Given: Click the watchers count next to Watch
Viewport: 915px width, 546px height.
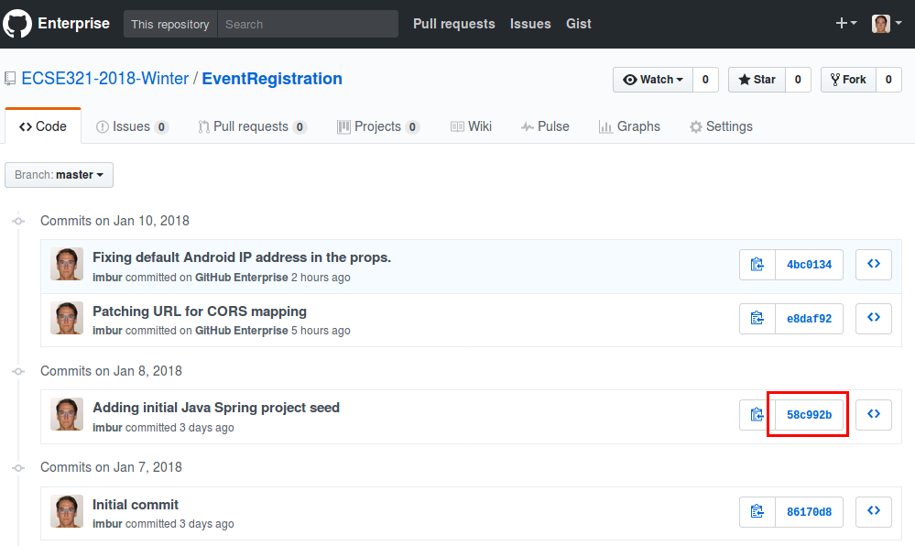Looking at the screenshot, I should coord(705,80).
